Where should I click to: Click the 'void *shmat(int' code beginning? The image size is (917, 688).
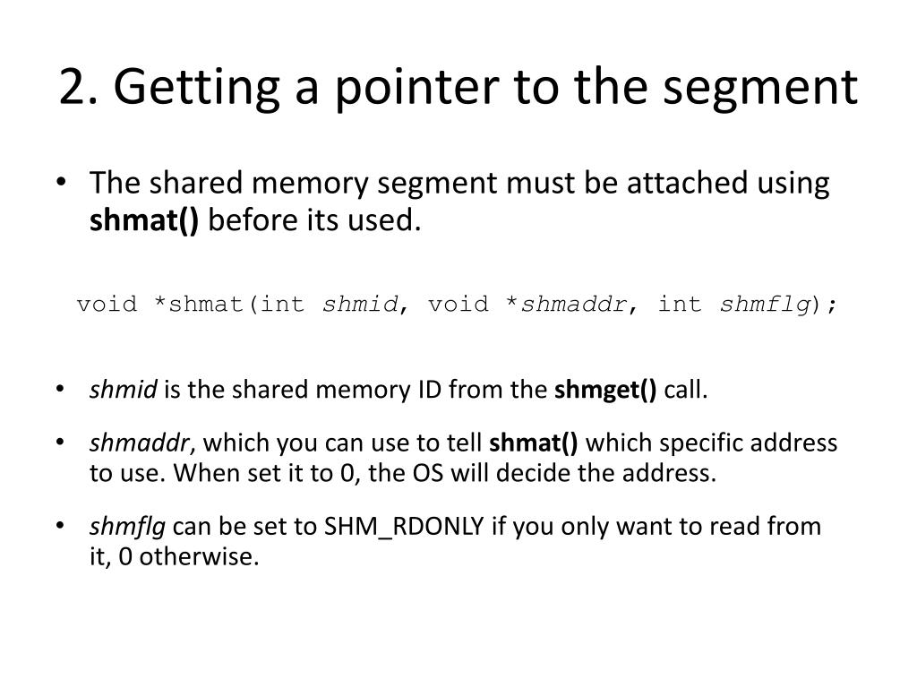[191, 304]
